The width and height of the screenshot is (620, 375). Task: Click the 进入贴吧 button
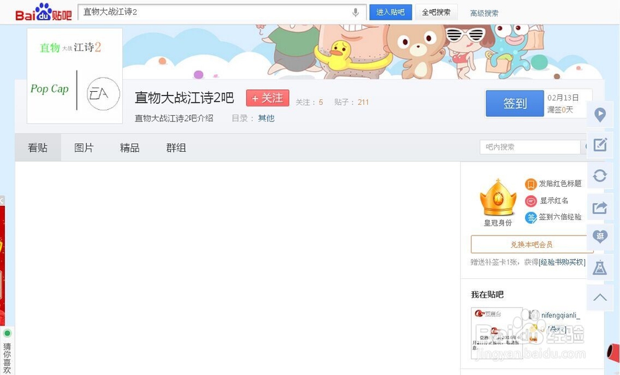pyautogui.click(x=390, y=12)
